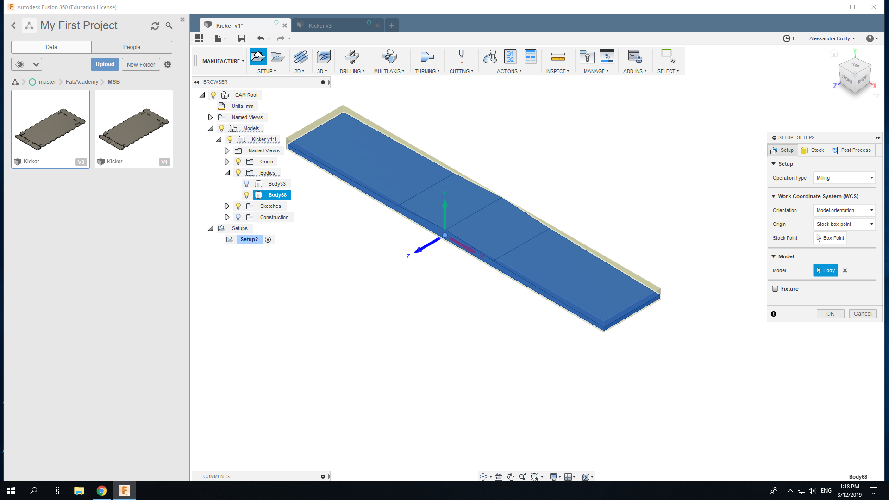Toggle visibility bulb of Sketches folder
The image size is (889, 500).
pos(238,206)
